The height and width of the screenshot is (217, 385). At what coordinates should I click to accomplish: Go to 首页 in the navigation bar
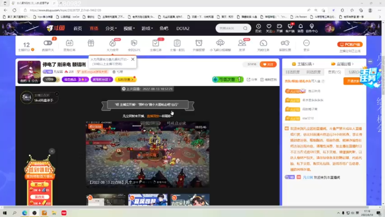(x=77, y=28)
